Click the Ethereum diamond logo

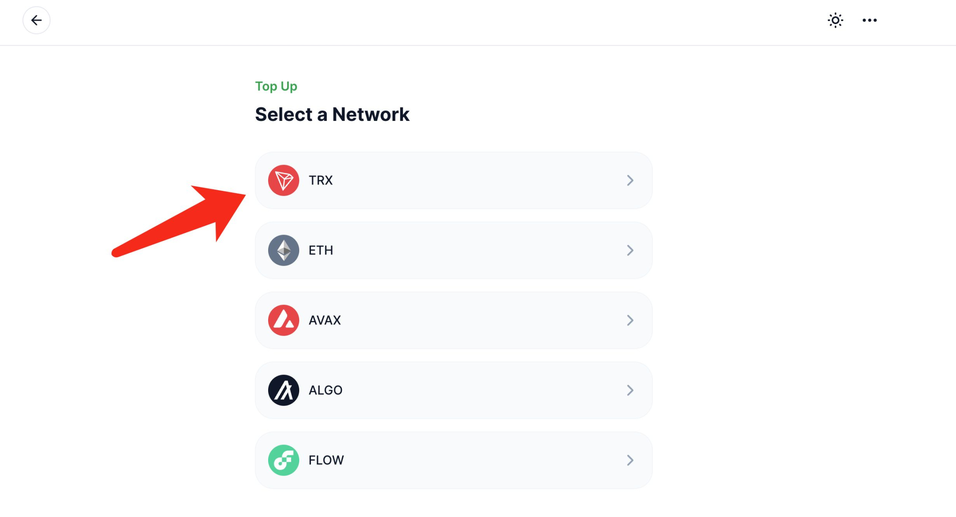pyautogui.click(x=283, y=250)
